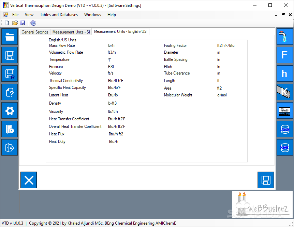This screenshot has height=227, width=294.
Task: Click the water tap icon in right sidebar
Action: pyautogui.click(x=285, y=37)
